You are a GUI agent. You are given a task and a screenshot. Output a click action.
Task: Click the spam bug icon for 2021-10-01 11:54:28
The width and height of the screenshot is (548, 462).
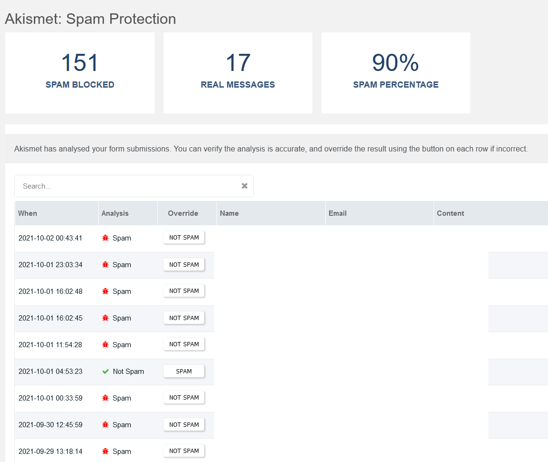click(105, 345)
